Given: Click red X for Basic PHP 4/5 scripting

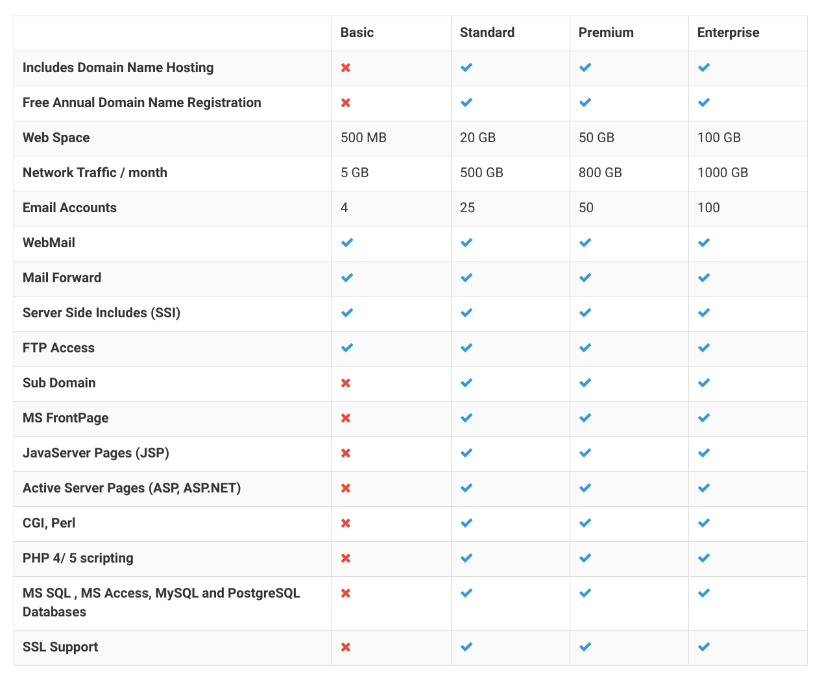Looking at the screenshot, I should tap(346, 558).
